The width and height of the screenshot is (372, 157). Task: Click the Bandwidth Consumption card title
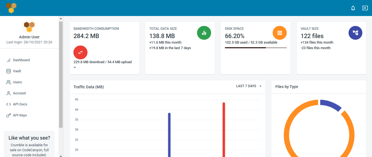click(96, 29)
